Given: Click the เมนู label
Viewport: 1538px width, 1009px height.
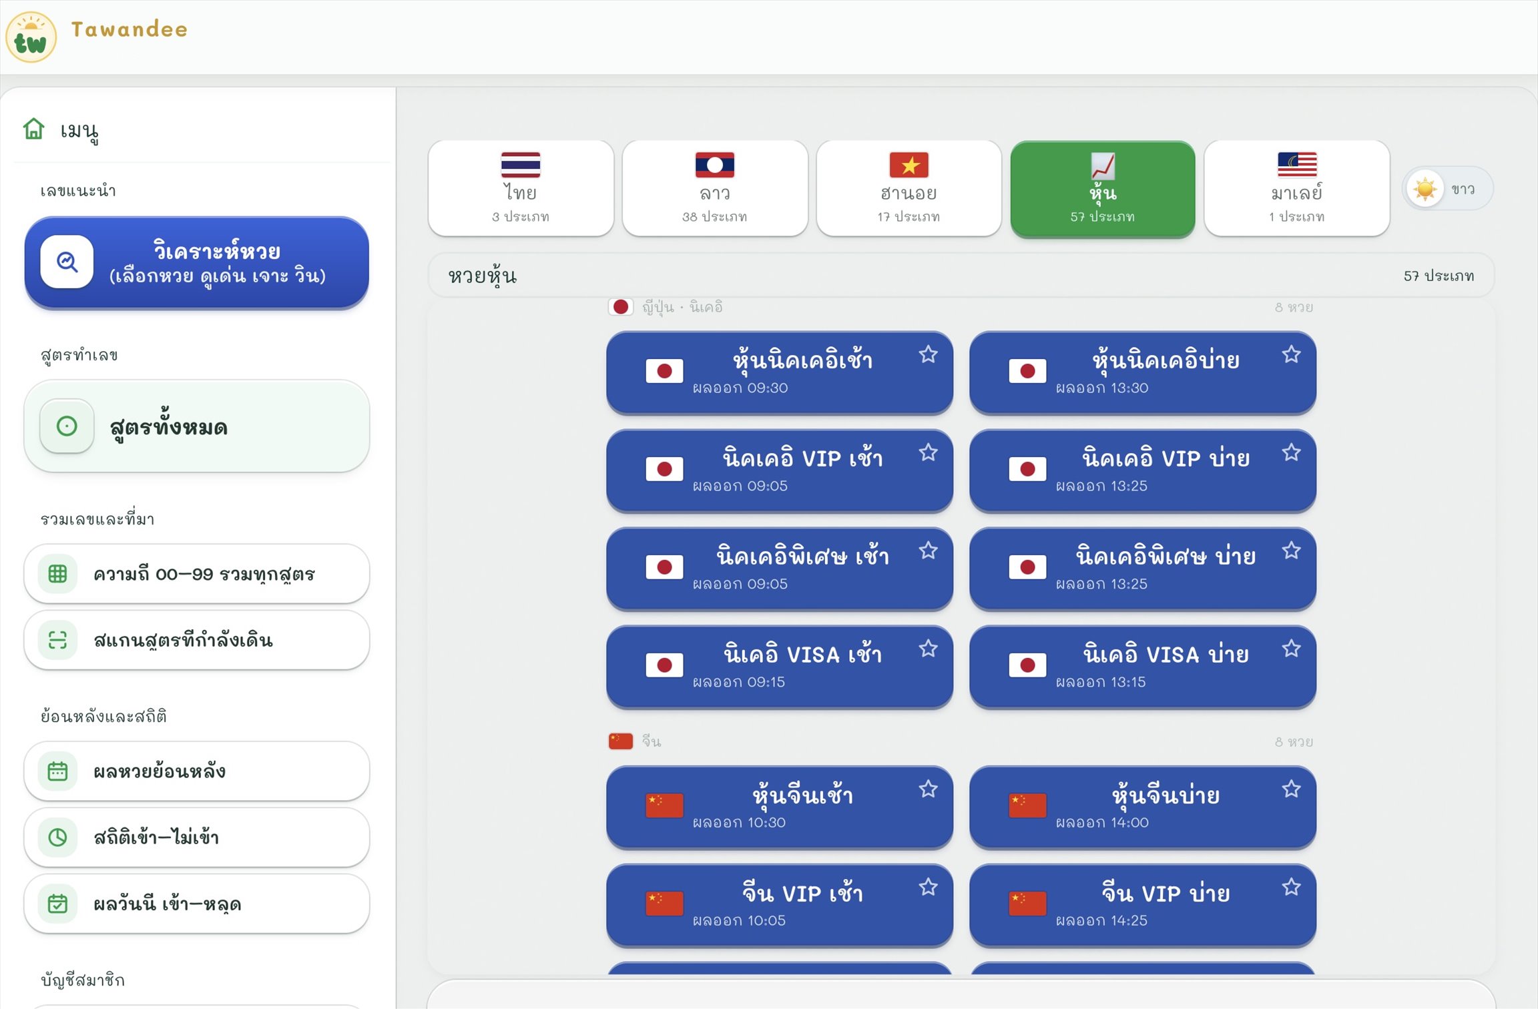Looking at the screenshot, I should (79, 130).
